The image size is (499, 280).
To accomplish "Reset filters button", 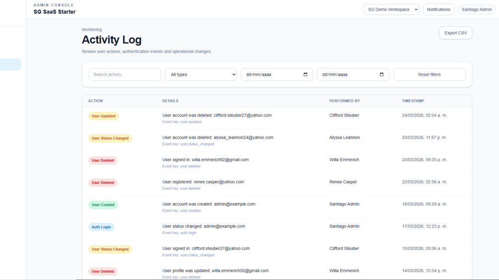I will [x=429, y=75].
